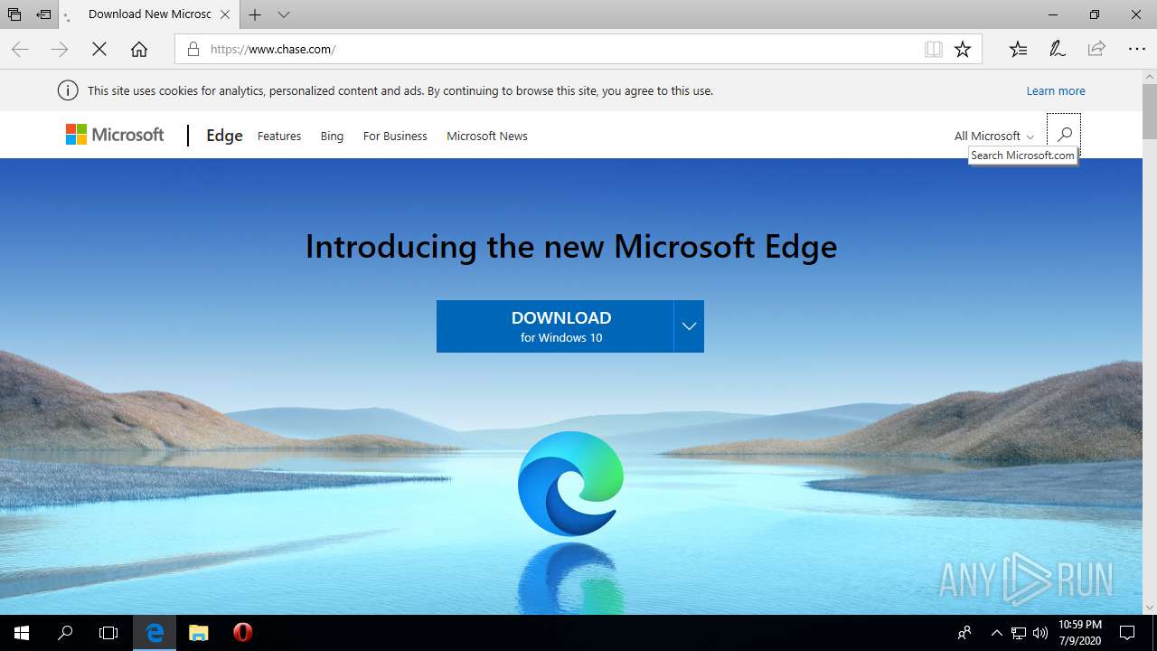Viewport: 1157px width, 651px height.
Task: Show tab previews chevron
Action: [x=284, y=14]
